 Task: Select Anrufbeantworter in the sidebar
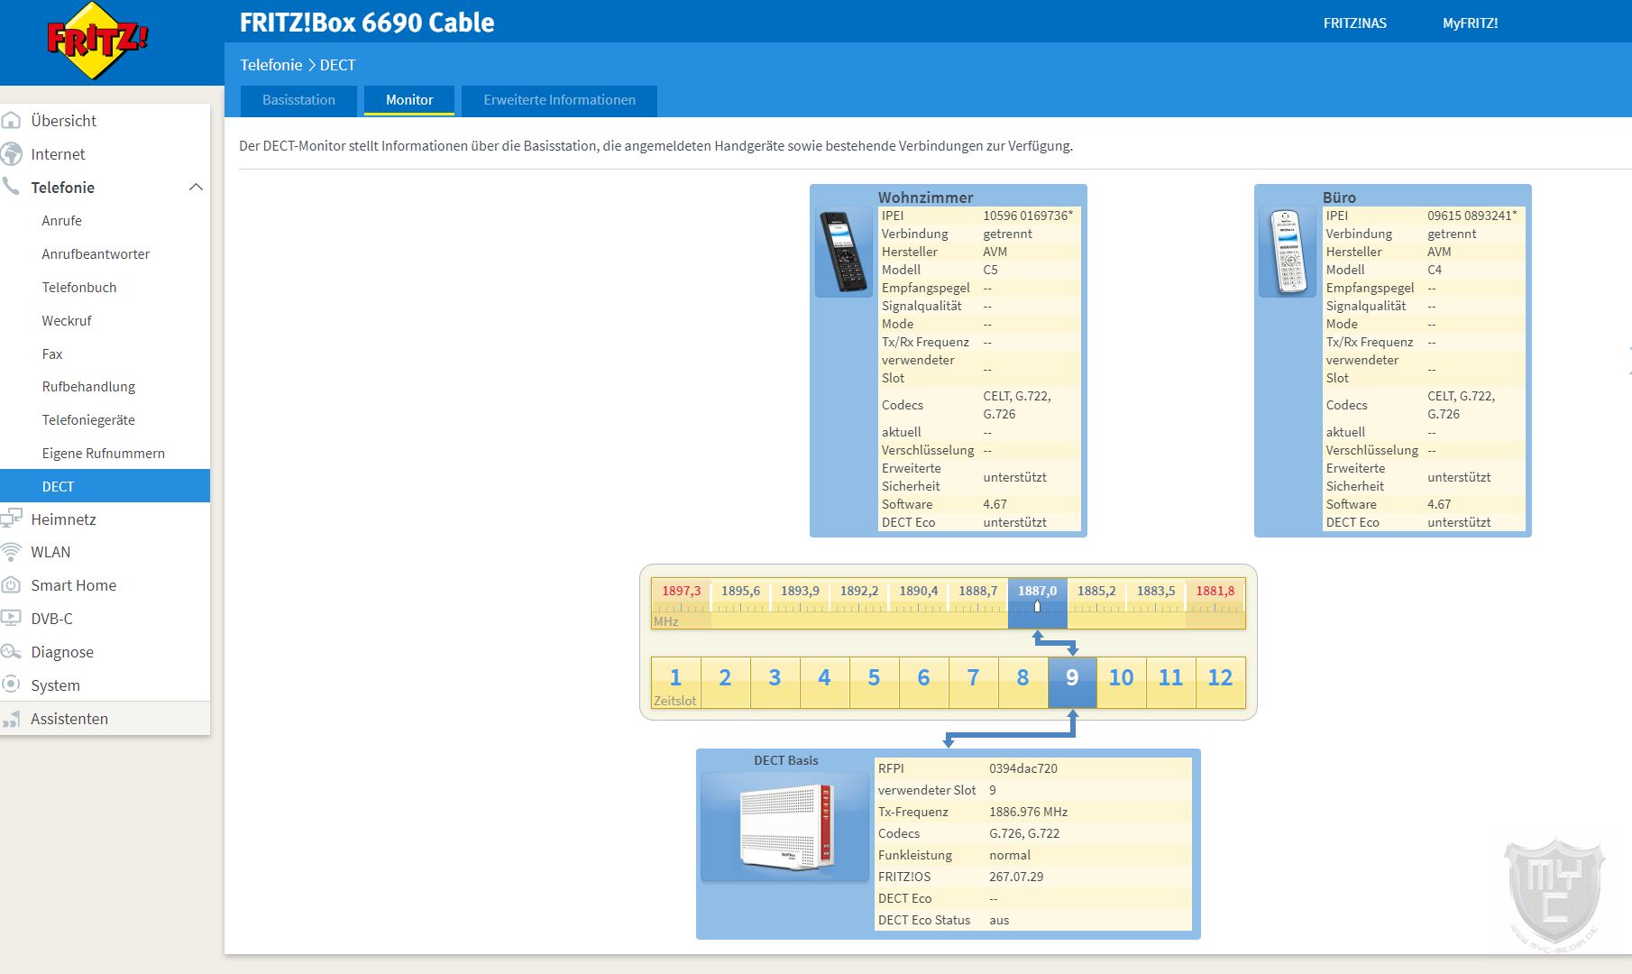pyautogui.click(x=96, y=254)
